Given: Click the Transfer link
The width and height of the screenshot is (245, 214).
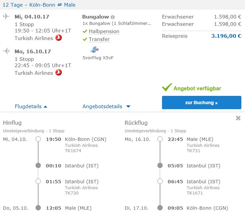Looking at the screenshot, I should tap(99, 39).
